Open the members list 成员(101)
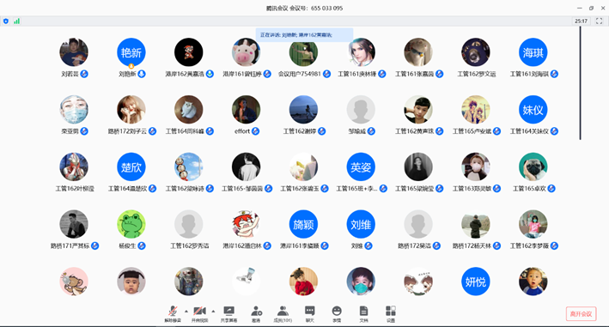Viewport: 609px width, 327px height. (x=283, y=313)
